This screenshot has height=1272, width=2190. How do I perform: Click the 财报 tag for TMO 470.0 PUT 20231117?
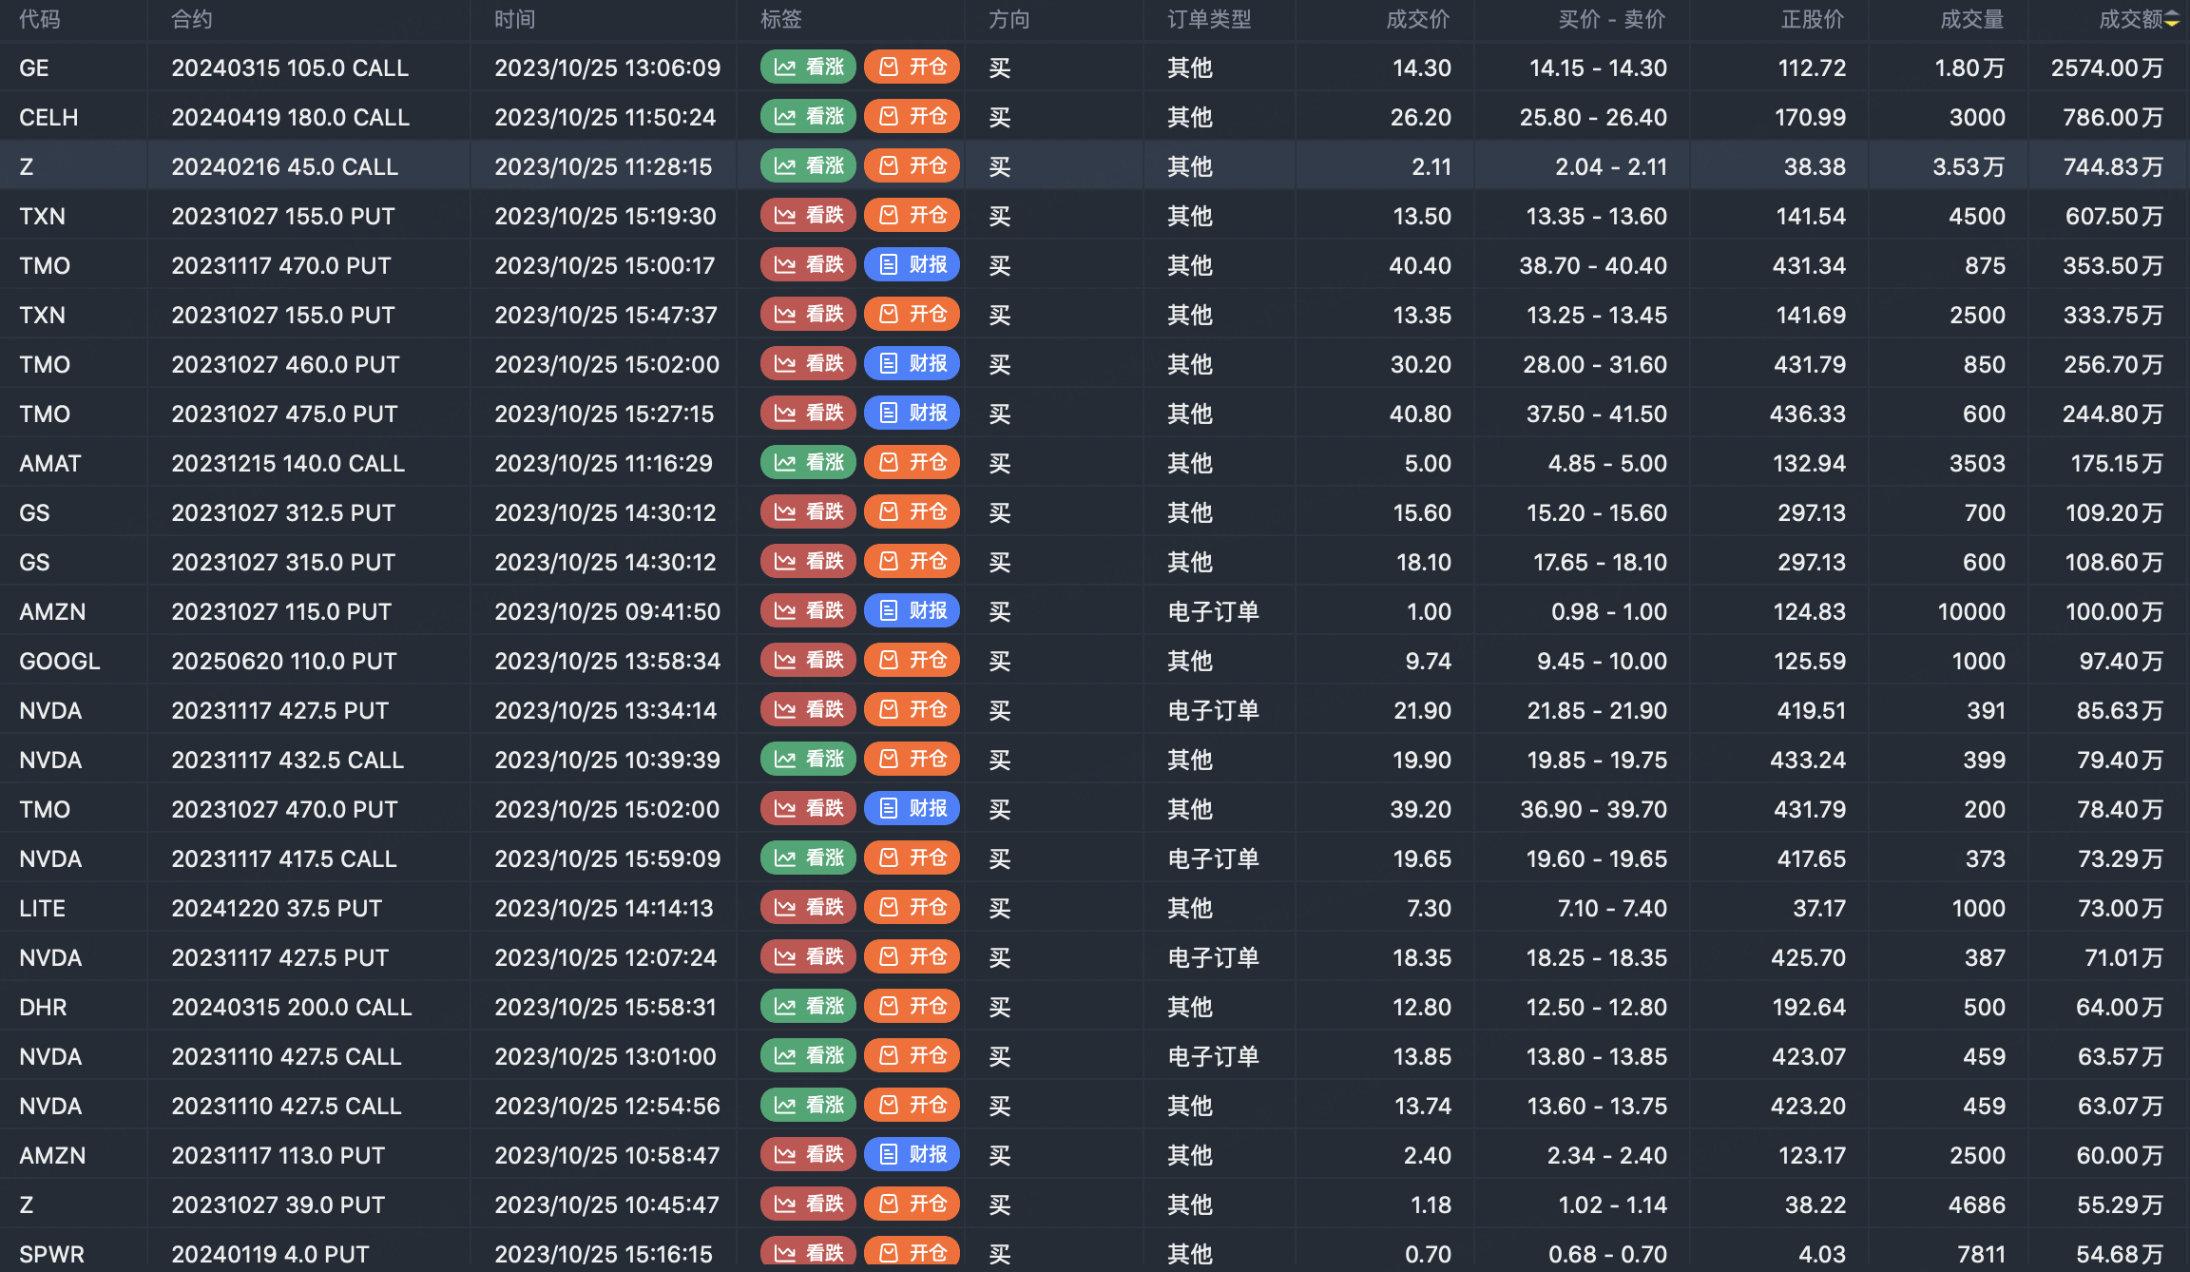912,265
